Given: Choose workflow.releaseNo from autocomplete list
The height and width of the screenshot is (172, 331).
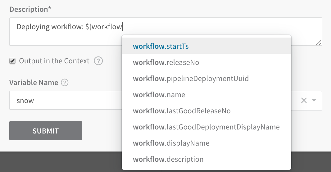Looking at the screenshot, I should (206, 62).
